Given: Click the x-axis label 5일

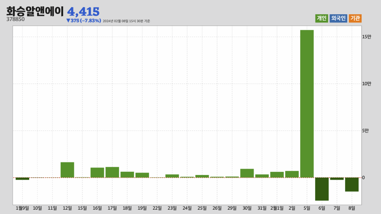Looking at the screenshot, I should pyautogui.click(x=307, y=208).
